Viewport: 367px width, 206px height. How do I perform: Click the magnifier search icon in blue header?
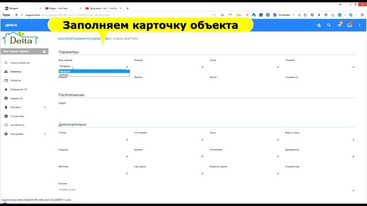329,25
